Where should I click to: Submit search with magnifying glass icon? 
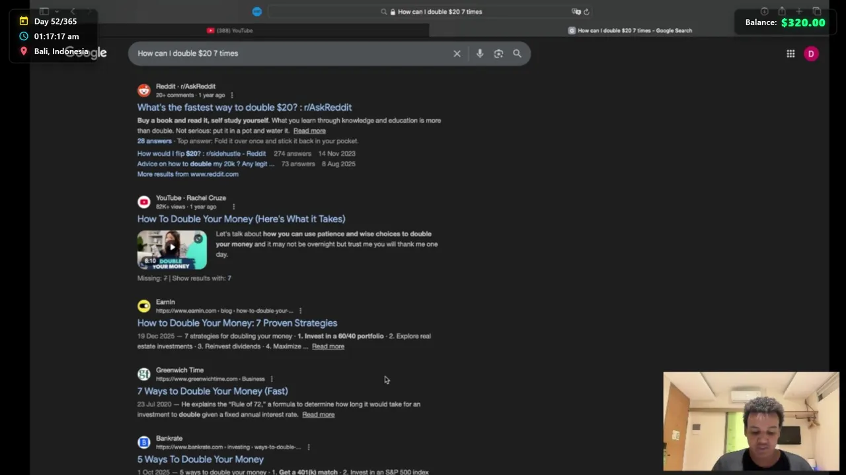[x=517, y=53]
